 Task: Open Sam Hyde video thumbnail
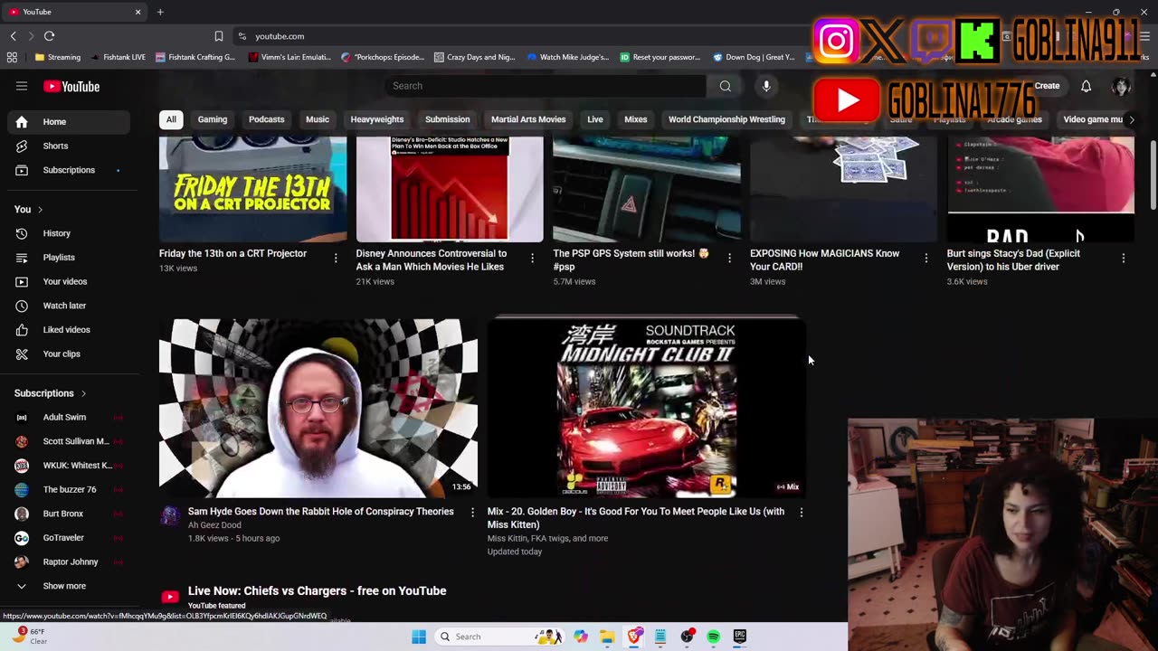coord(318,408)
